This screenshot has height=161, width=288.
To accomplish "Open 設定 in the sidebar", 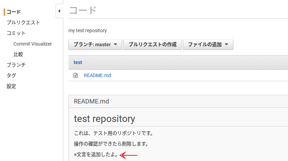I will [x=11, y=86].
